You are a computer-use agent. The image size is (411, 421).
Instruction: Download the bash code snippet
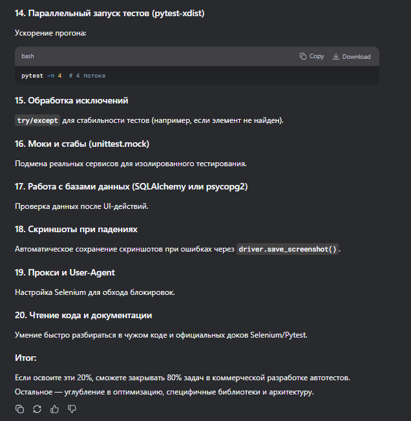coord(352,56)
